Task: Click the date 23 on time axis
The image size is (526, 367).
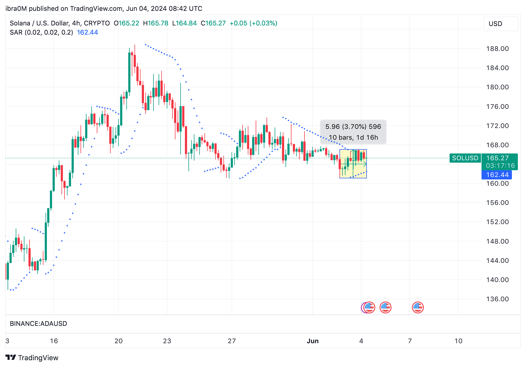Action: click(167, 341)
